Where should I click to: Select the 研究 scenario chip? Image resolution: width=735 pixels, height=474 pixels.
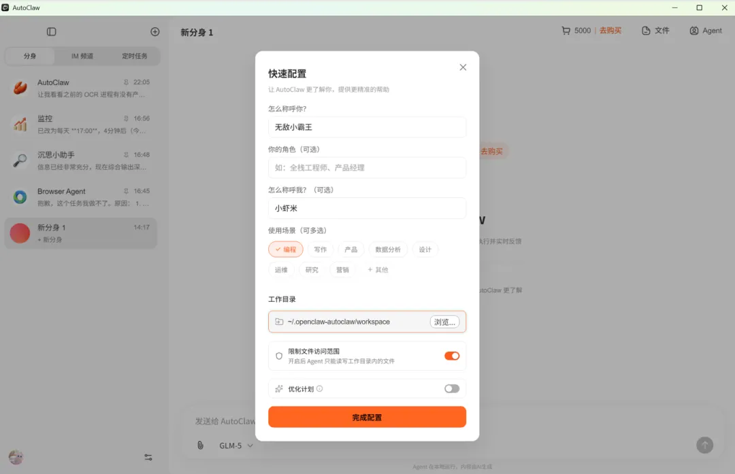pyautogui.click(x=312, y=270)
